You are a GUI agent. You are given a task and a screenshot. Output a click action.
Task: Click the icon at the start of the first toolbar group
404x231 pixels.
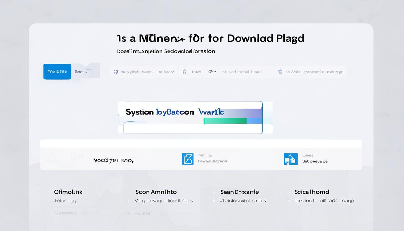click(116, 72)
